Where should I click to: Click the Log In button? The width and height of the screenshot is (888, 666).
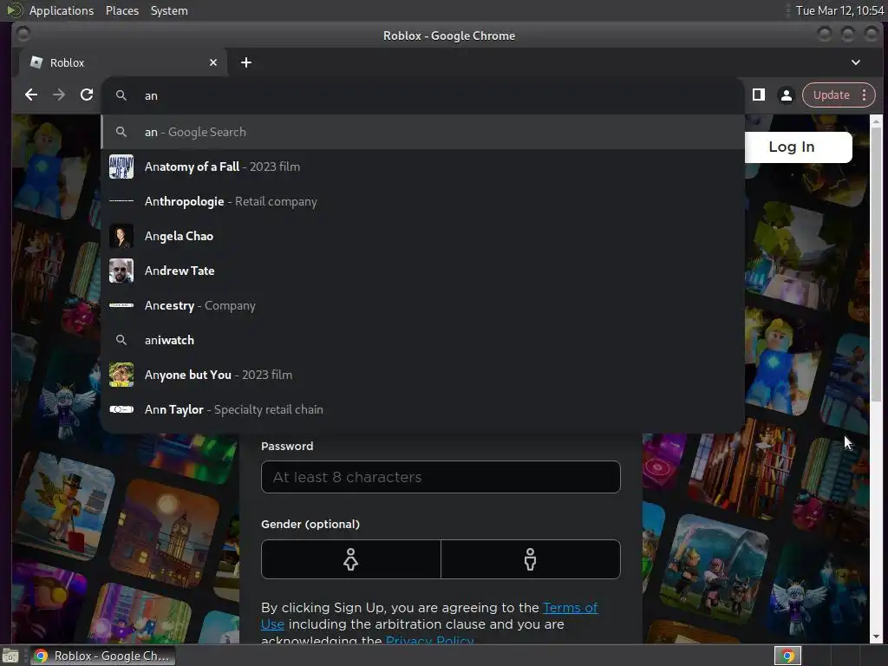(792, 147)
